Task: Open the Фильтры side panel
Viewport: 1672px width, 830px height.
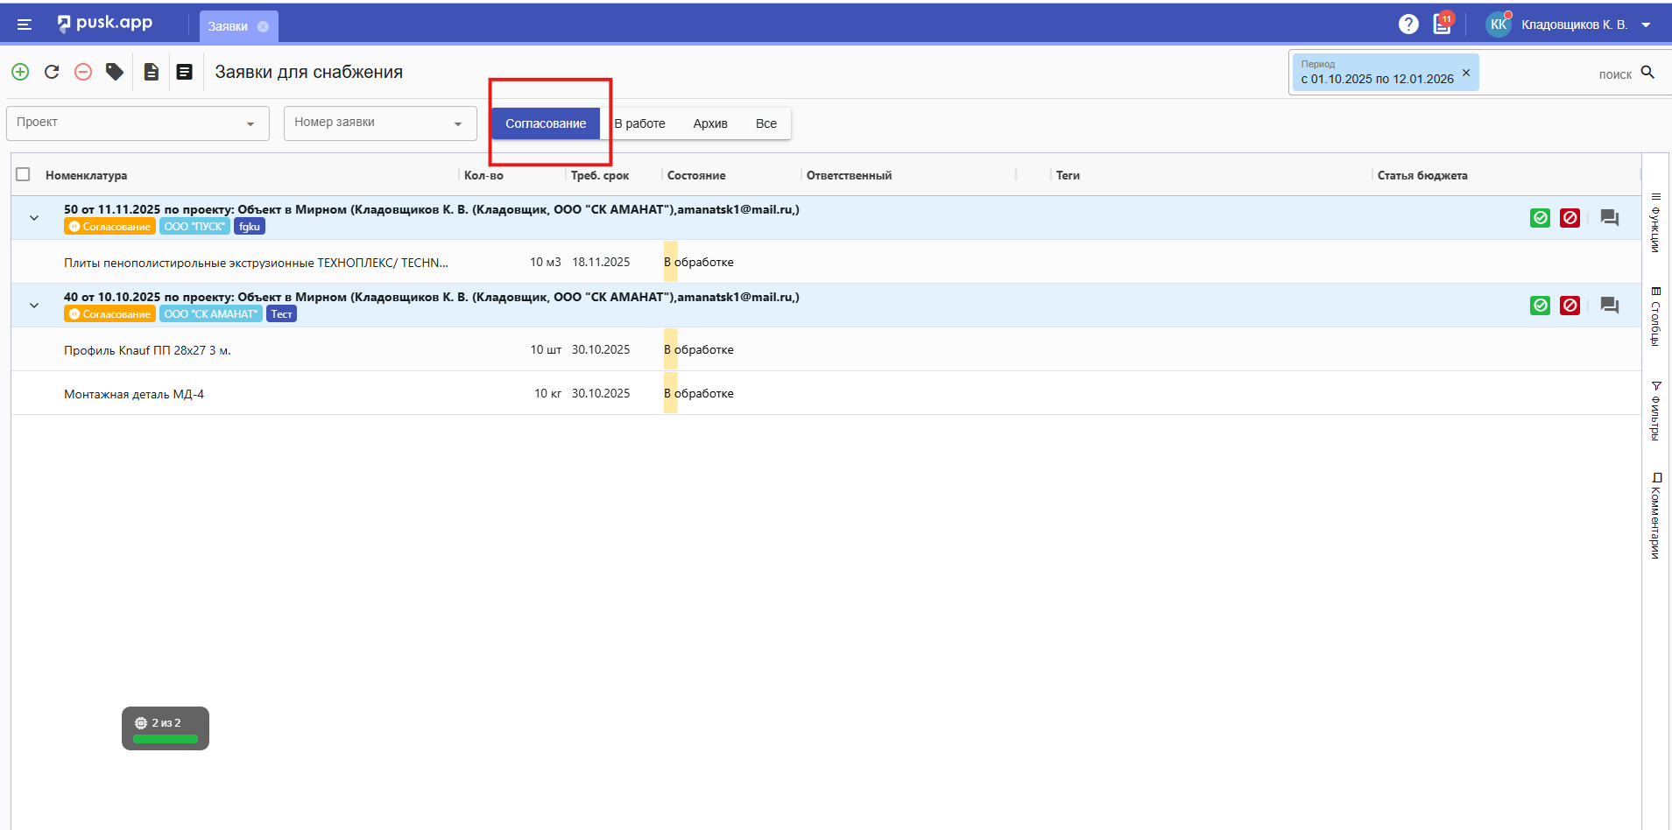Action: (1655, 410)
